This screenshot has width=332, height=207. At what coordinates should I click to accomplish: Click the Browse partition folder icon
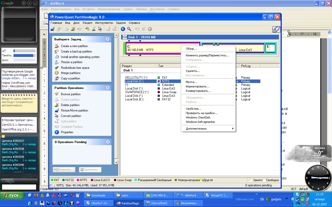coord(57,94)
